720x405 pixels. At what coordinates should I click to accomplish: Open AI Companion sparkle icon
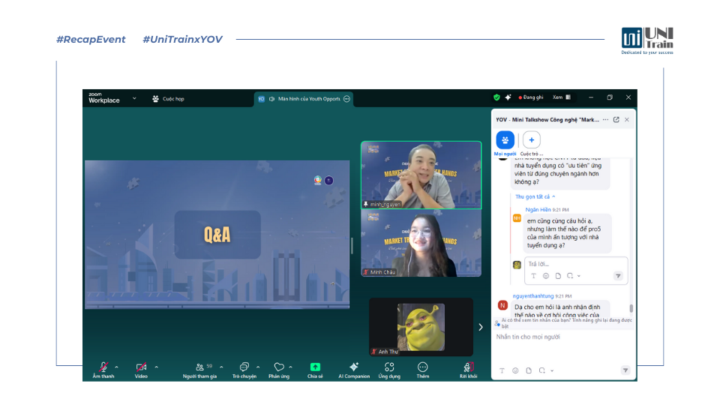354,367
